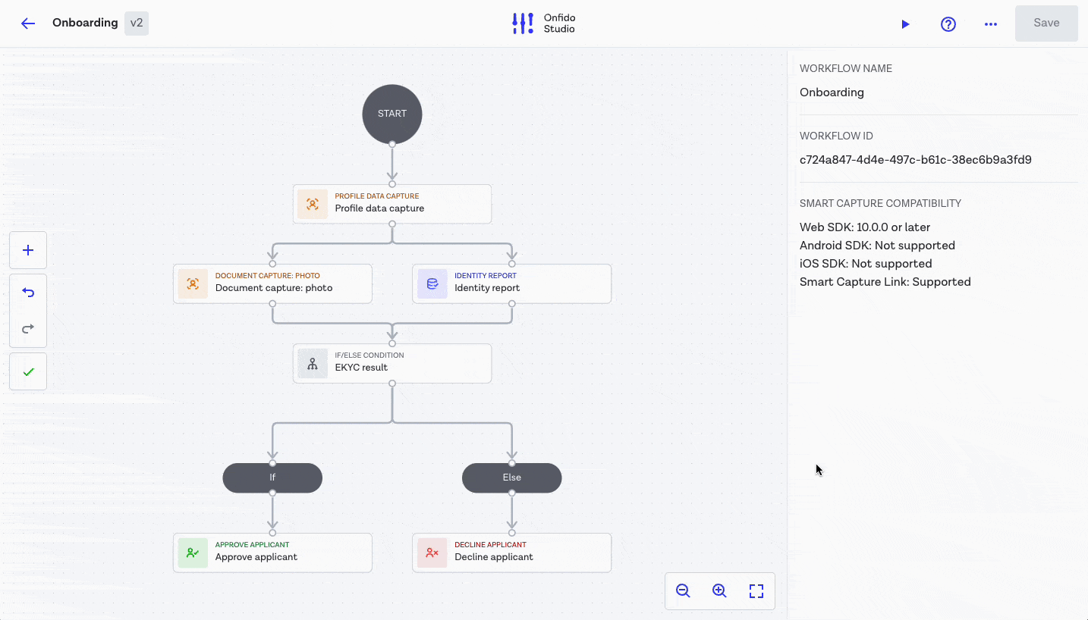Select the EKYC result condition node

tap(391, 363)
